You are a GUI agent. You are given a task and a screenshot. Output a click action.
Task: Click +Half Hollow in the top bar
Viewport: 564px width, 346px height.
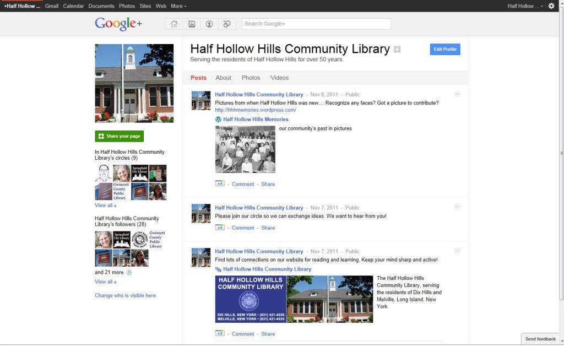[x=22, y=6]
